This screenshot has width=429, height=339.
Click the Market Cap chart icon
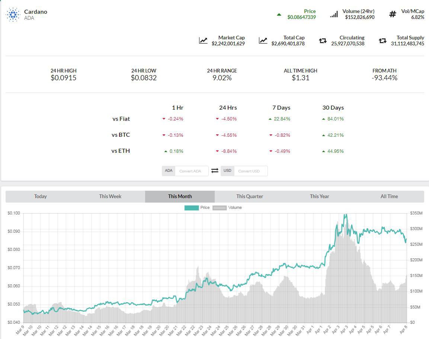[203, 41]
